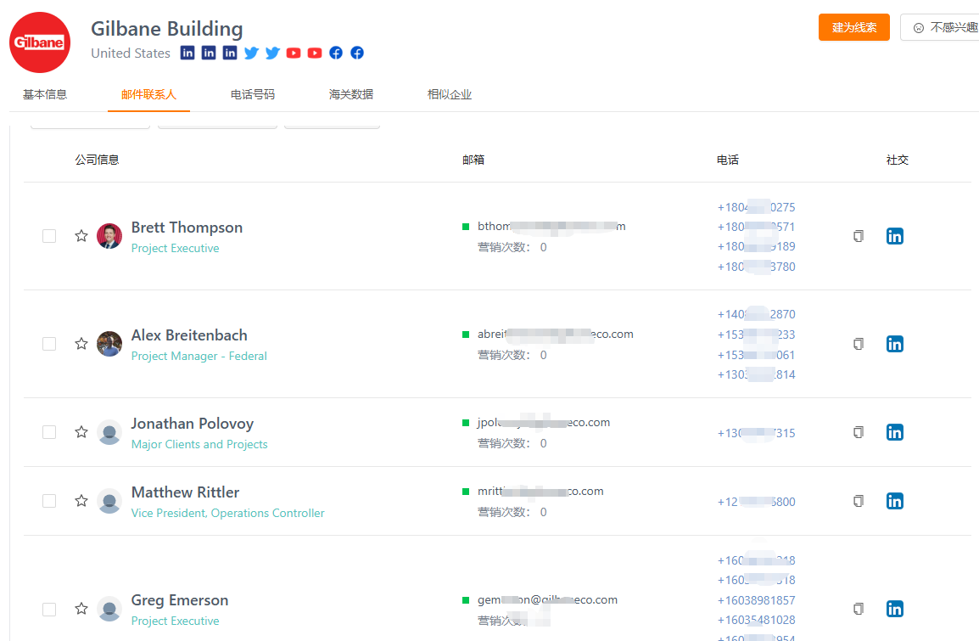Click Alex Breitenbach's phone ending 2870
979x641 pixels.
[756, 314]
